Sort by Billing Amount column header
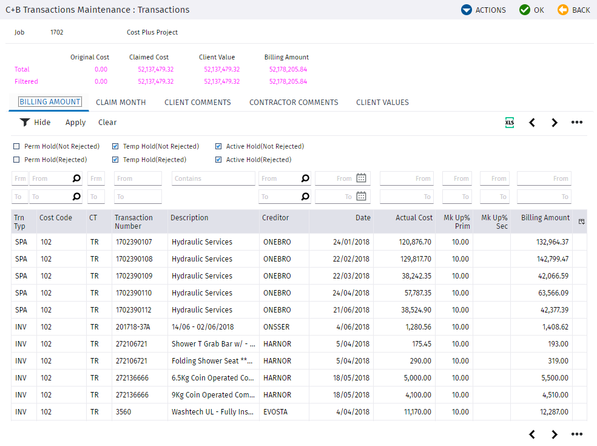Image resolution: width=597 pixels, height=446 pixels. point(545,218)
